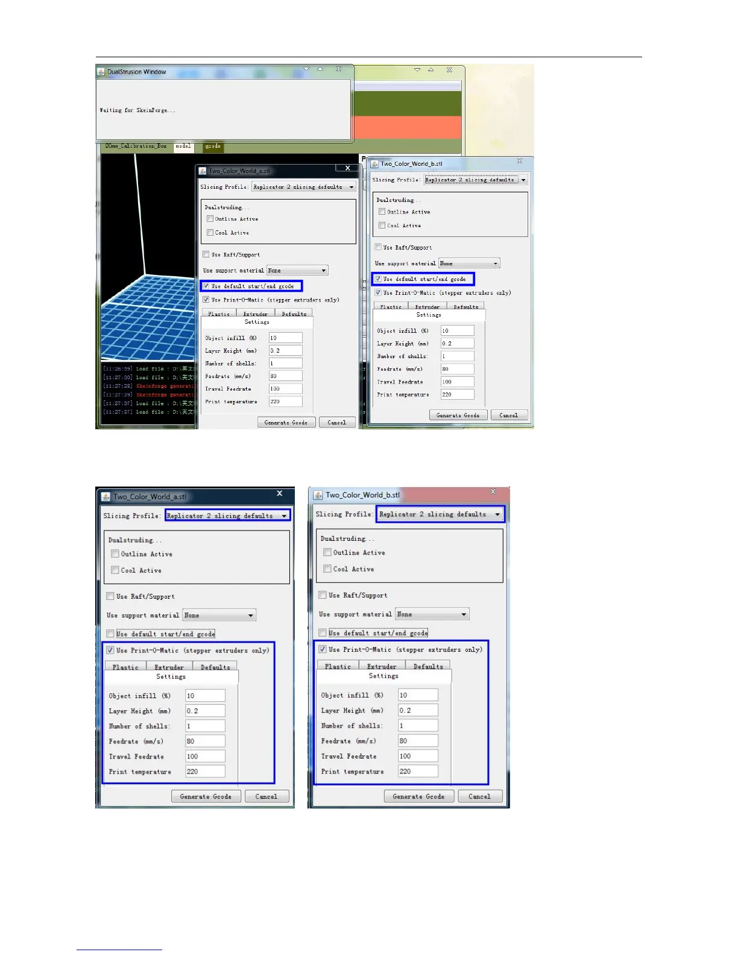Maximize the DualStrusion Window with up-triangle icon

(320, 69)
